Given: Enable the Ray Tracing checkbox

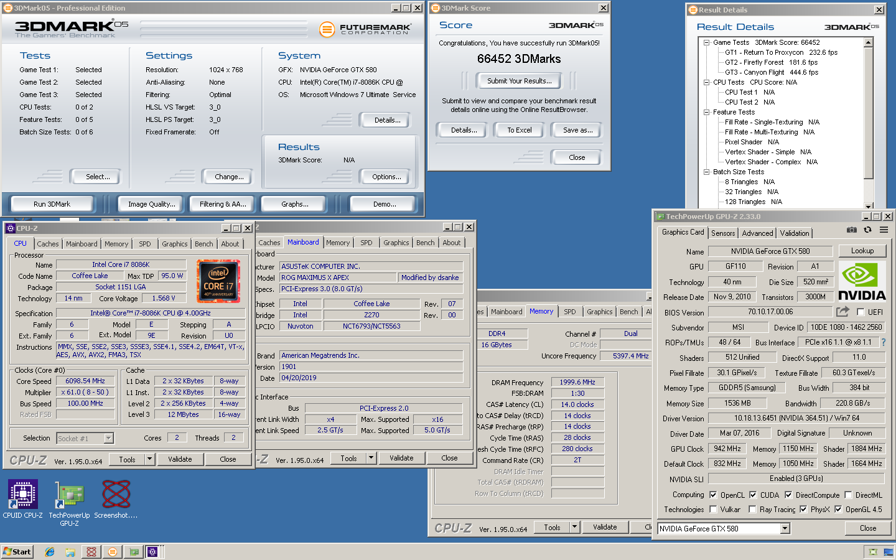Looking at the screenshot, I should [752, 510].
